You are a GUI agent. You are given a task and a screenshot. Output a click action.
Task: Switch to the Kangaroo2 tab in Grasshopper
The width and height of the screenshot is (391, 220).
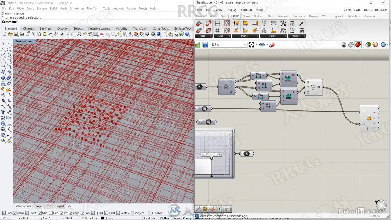coord(337,16)
